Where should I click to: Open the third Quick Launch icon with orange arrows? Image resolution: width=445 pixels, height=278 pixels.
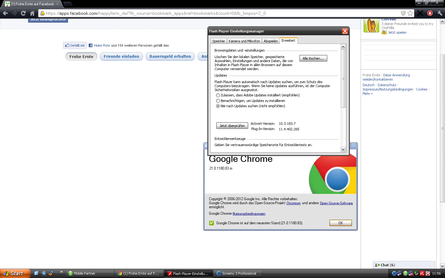point(51,273)
